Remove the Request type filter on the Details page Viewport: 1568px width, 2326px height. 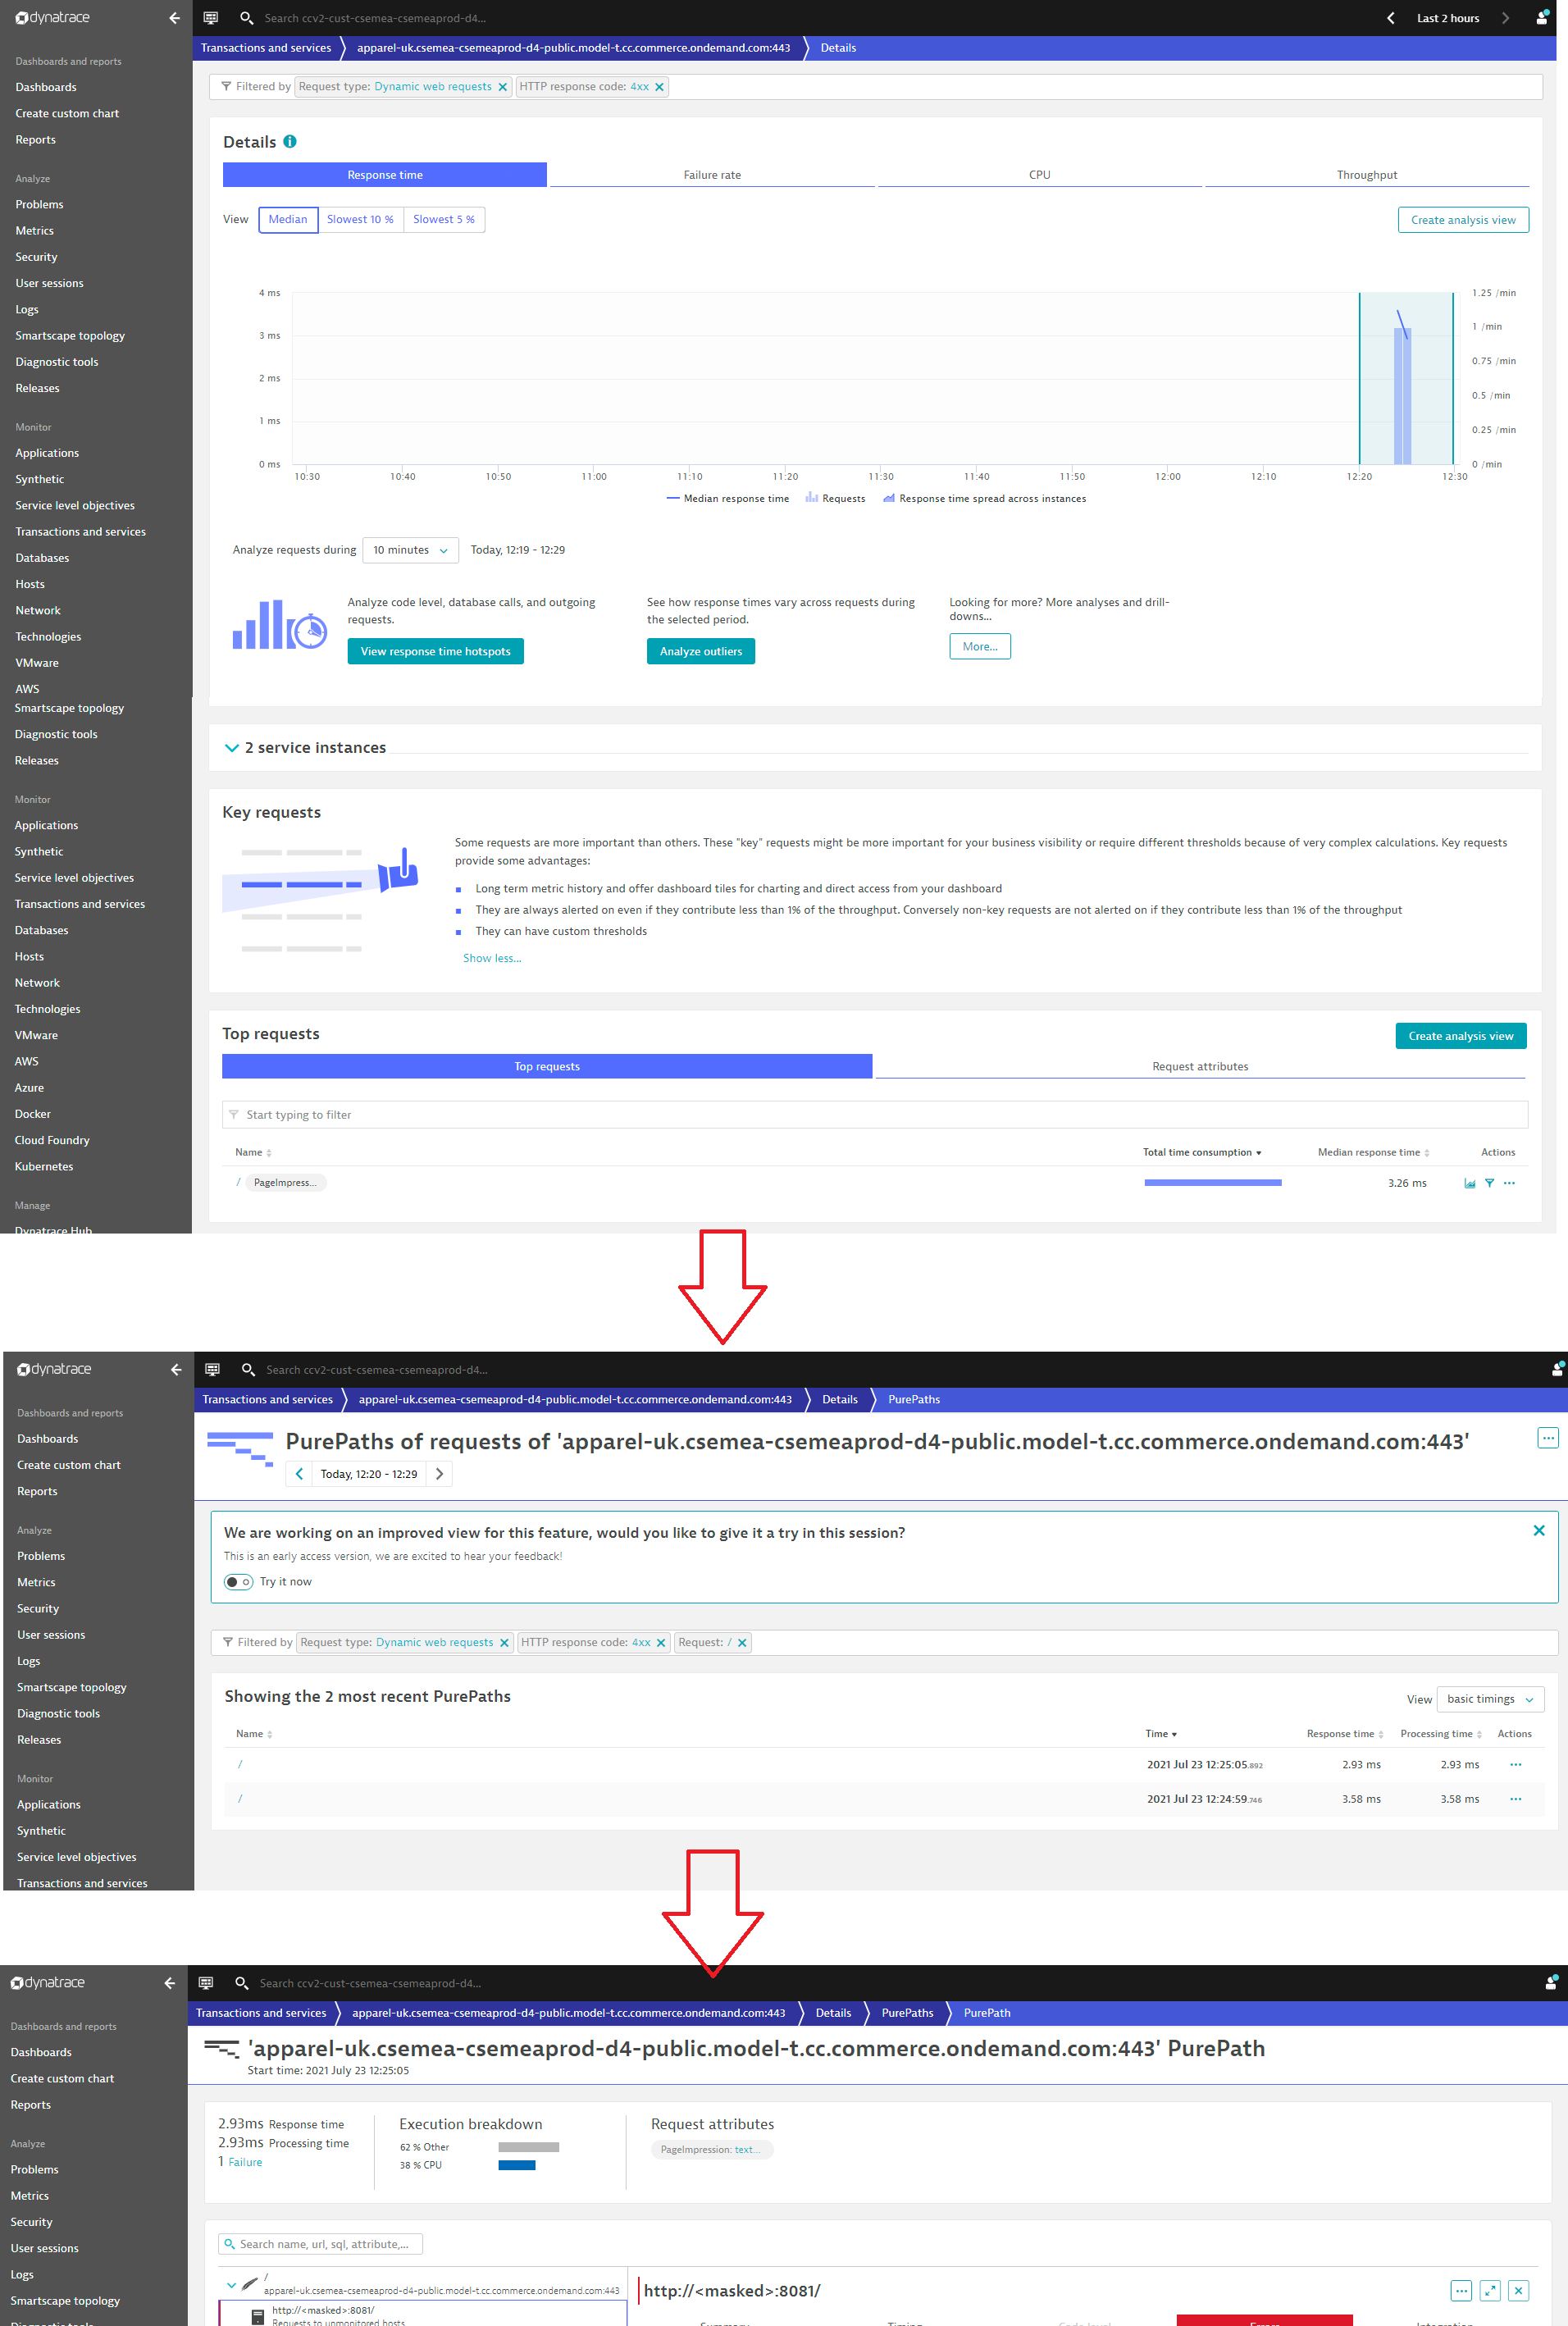[x=502, y=87]
